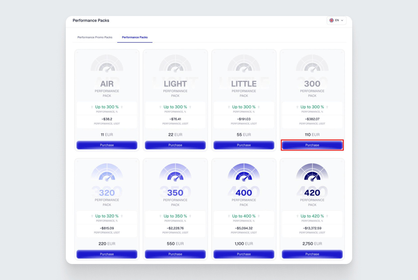Purchase the LIGHT pack for 22 EUR
The width and height of the screenshot is (418, 280).
175,145
